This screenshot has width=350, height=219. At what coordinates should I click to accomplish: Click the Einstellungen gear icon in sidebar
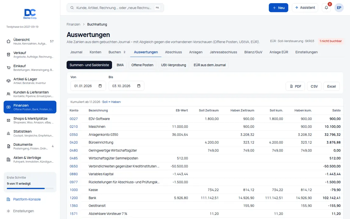(x=9, y=211)
